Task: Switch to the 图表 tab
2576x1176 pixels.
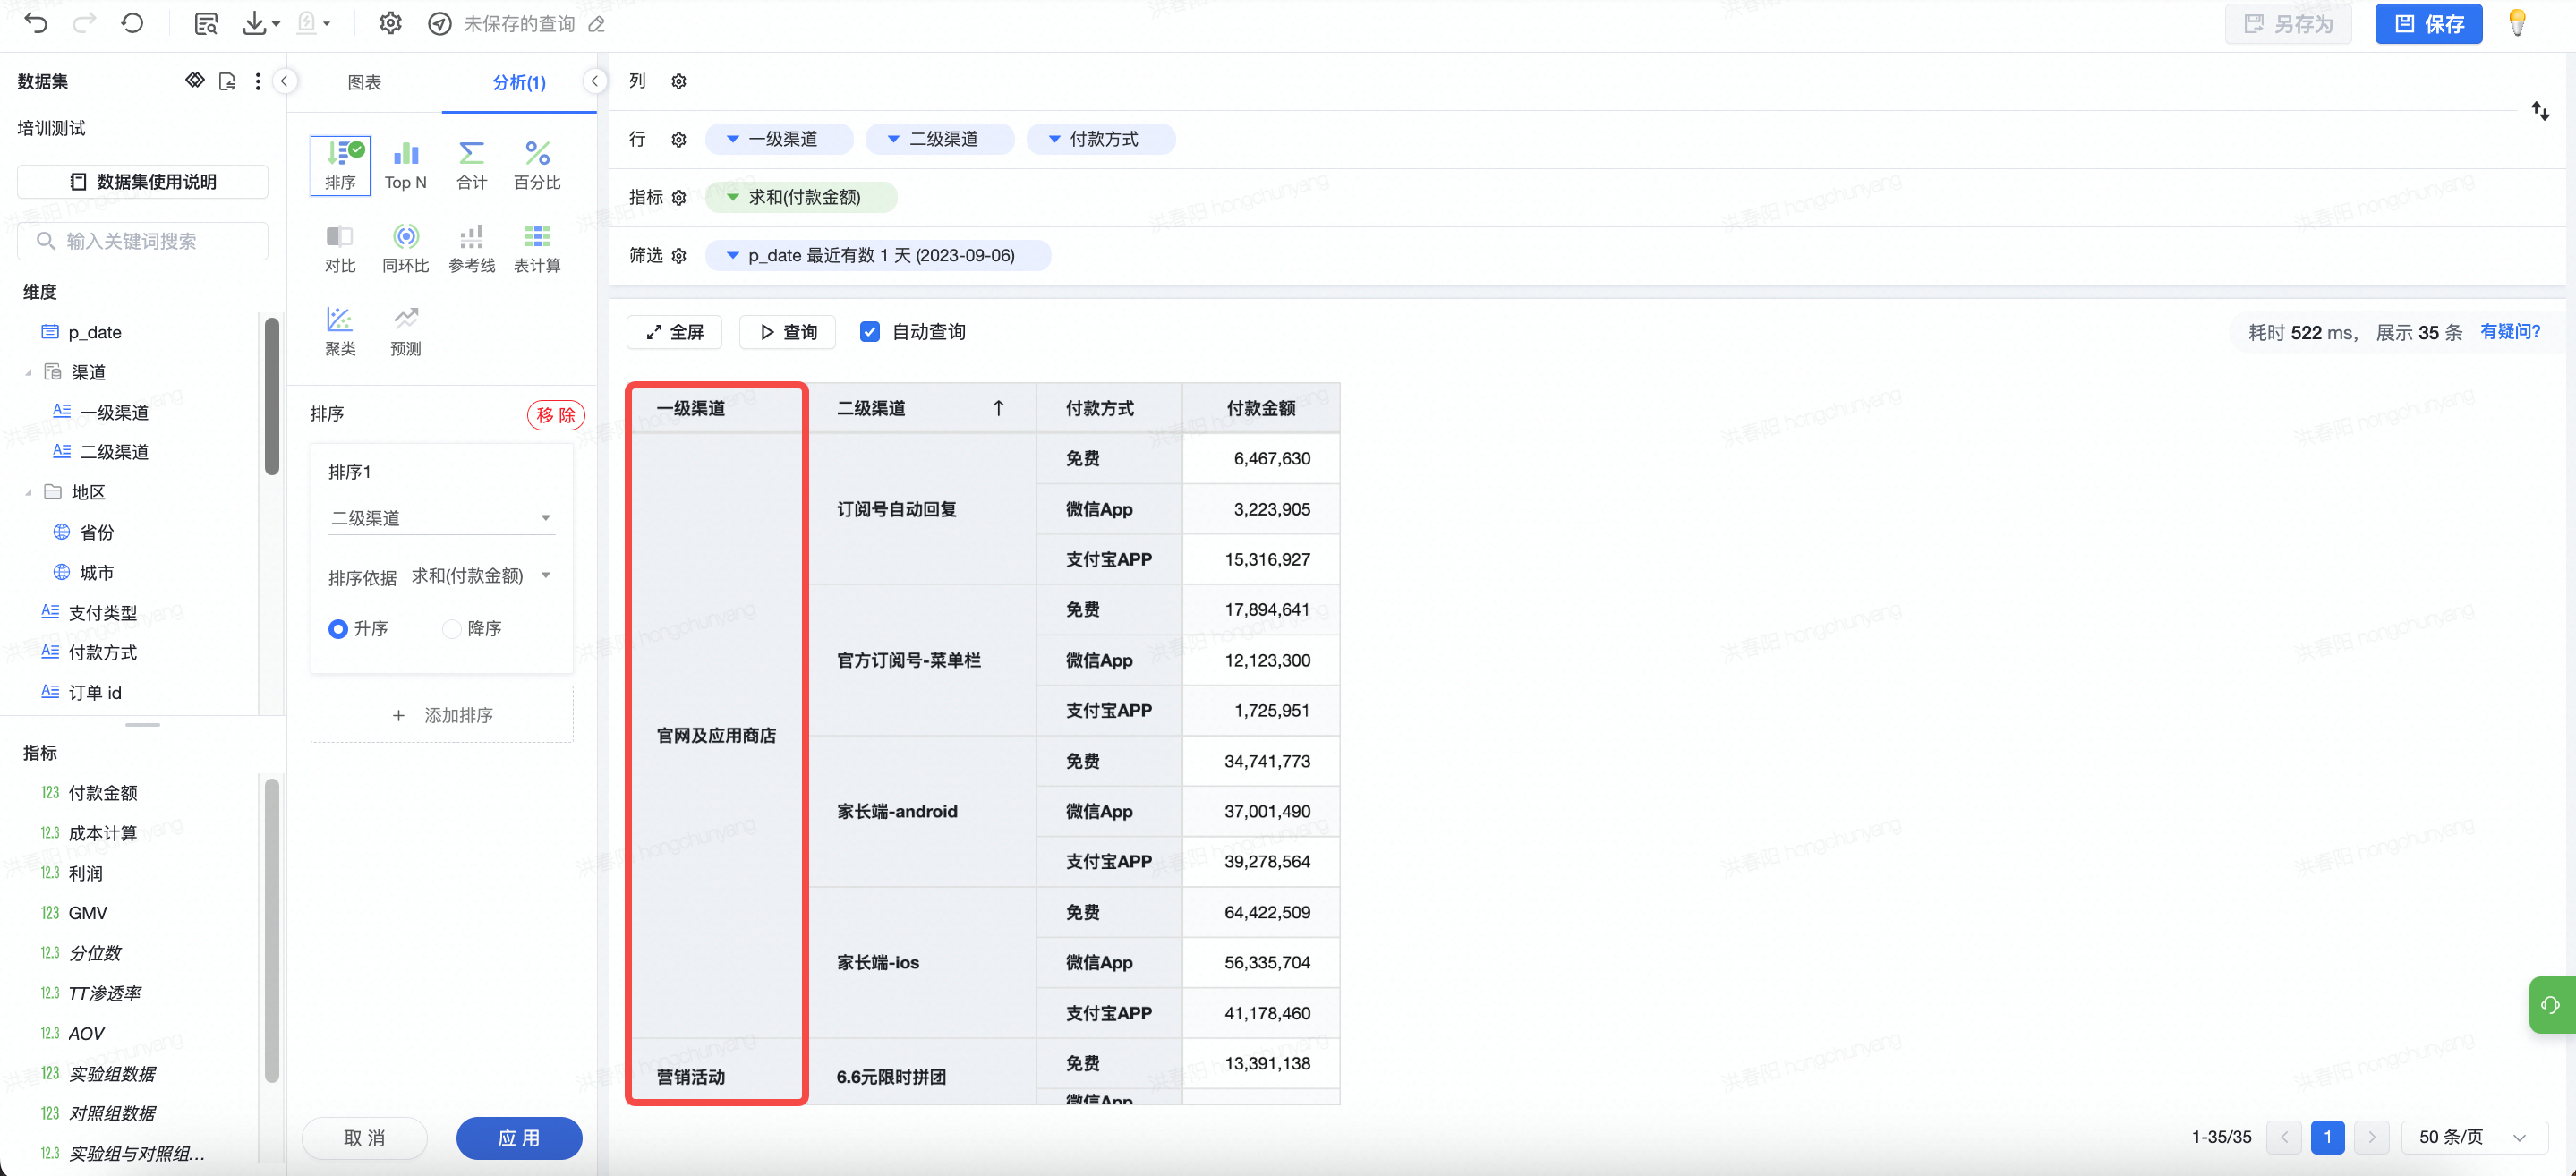Action: pos(364,83)
